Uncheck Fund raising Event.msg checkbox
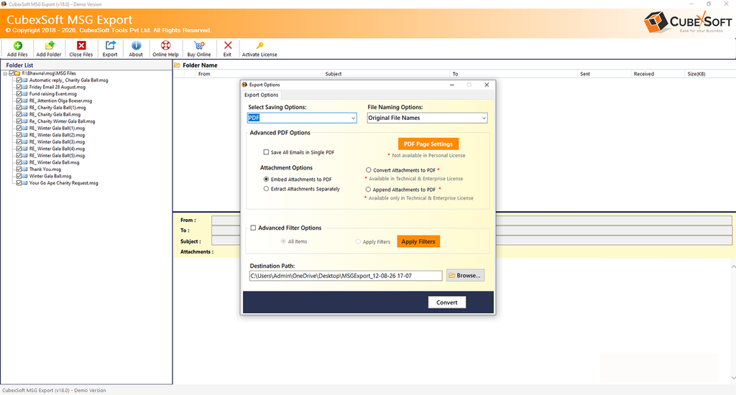This screenshot has width=736, height=395. (x=19, y=94)
